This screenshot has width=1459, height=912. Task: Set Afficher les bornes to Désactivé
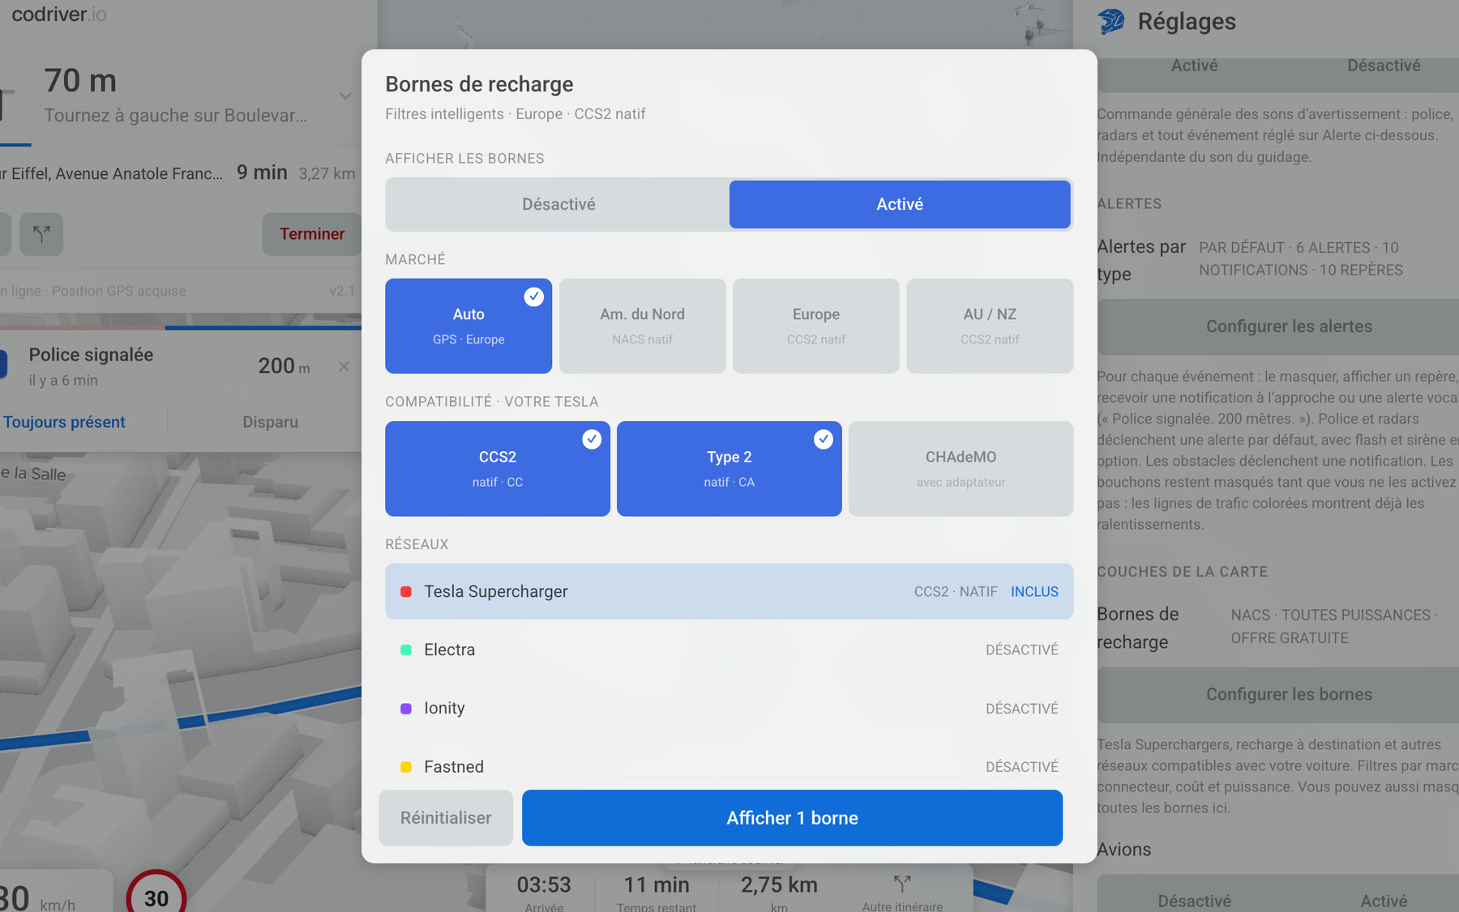(x=558, y=204)
